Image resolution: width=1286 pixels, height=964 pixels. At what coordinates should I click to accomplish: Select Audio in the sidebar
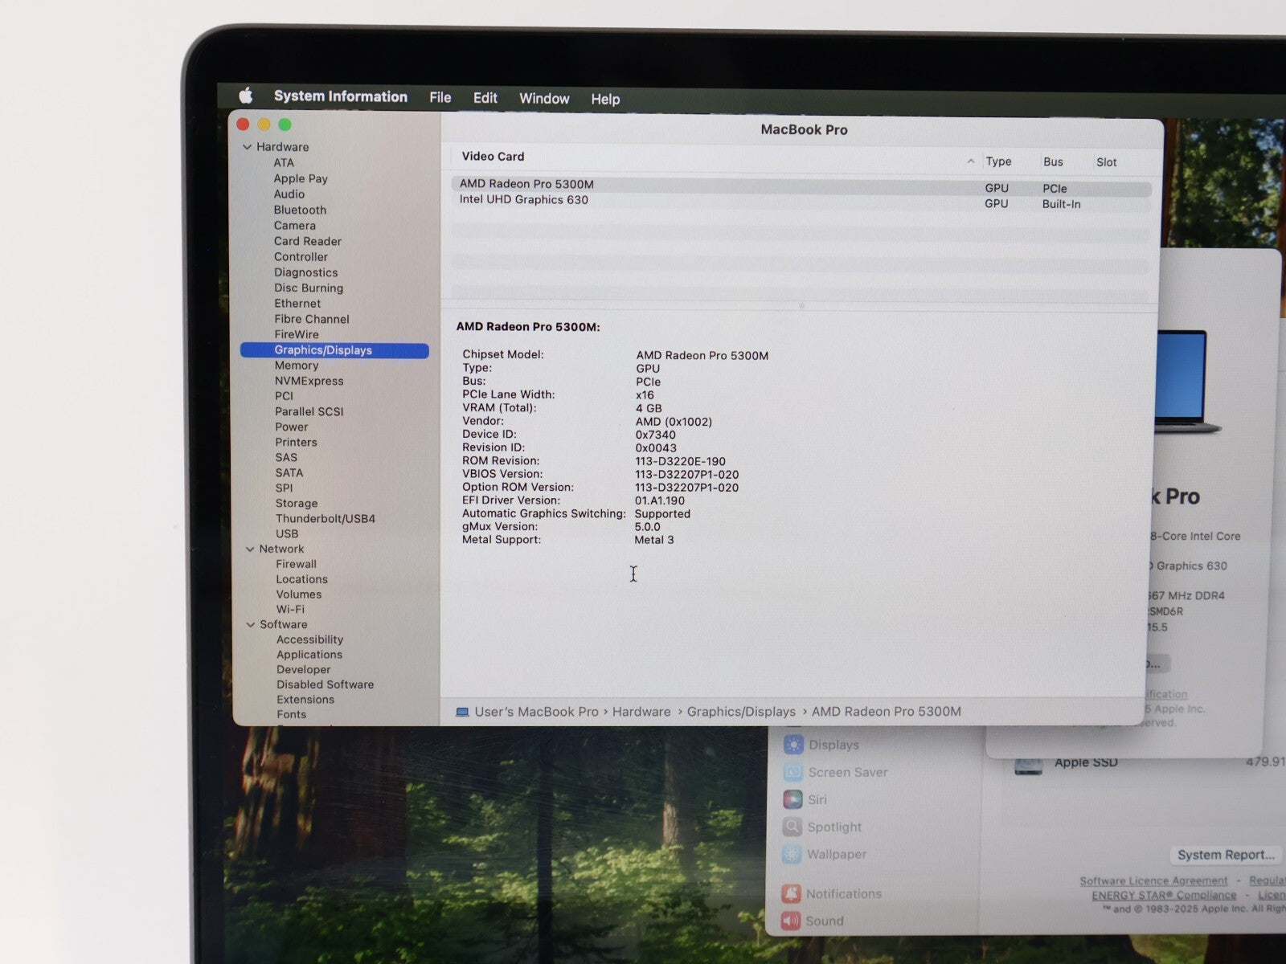(289, 194)
